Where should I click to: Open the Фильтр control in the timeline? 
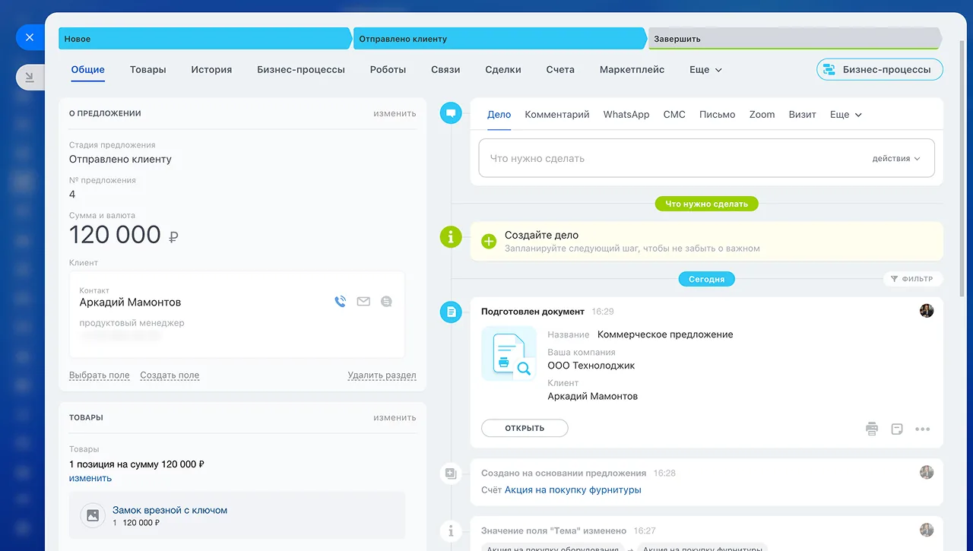(x=912, y=279)
